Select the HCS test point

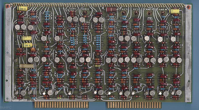click(124, 13)
